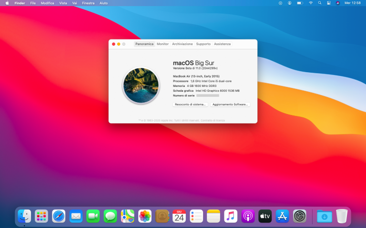Open Podcasts in the Dock
The width and height of the screenshot is (366, 228).
point(248,216)
